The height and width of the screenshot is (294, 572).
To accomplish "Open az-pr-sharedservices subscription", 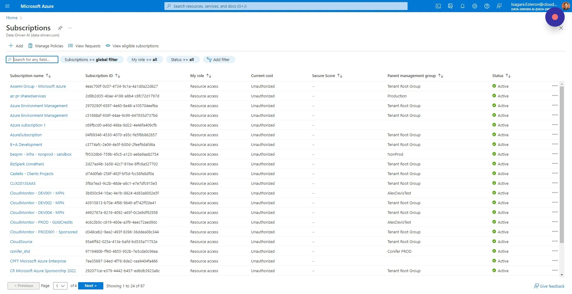I will pos(28,96).
